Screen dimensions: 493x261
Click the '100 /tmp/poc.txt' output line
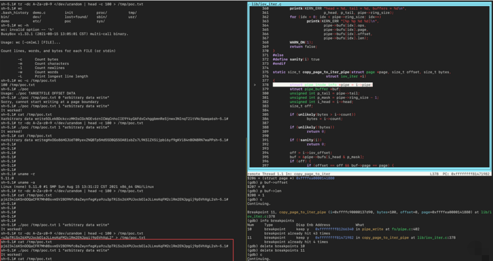point(18,85)
